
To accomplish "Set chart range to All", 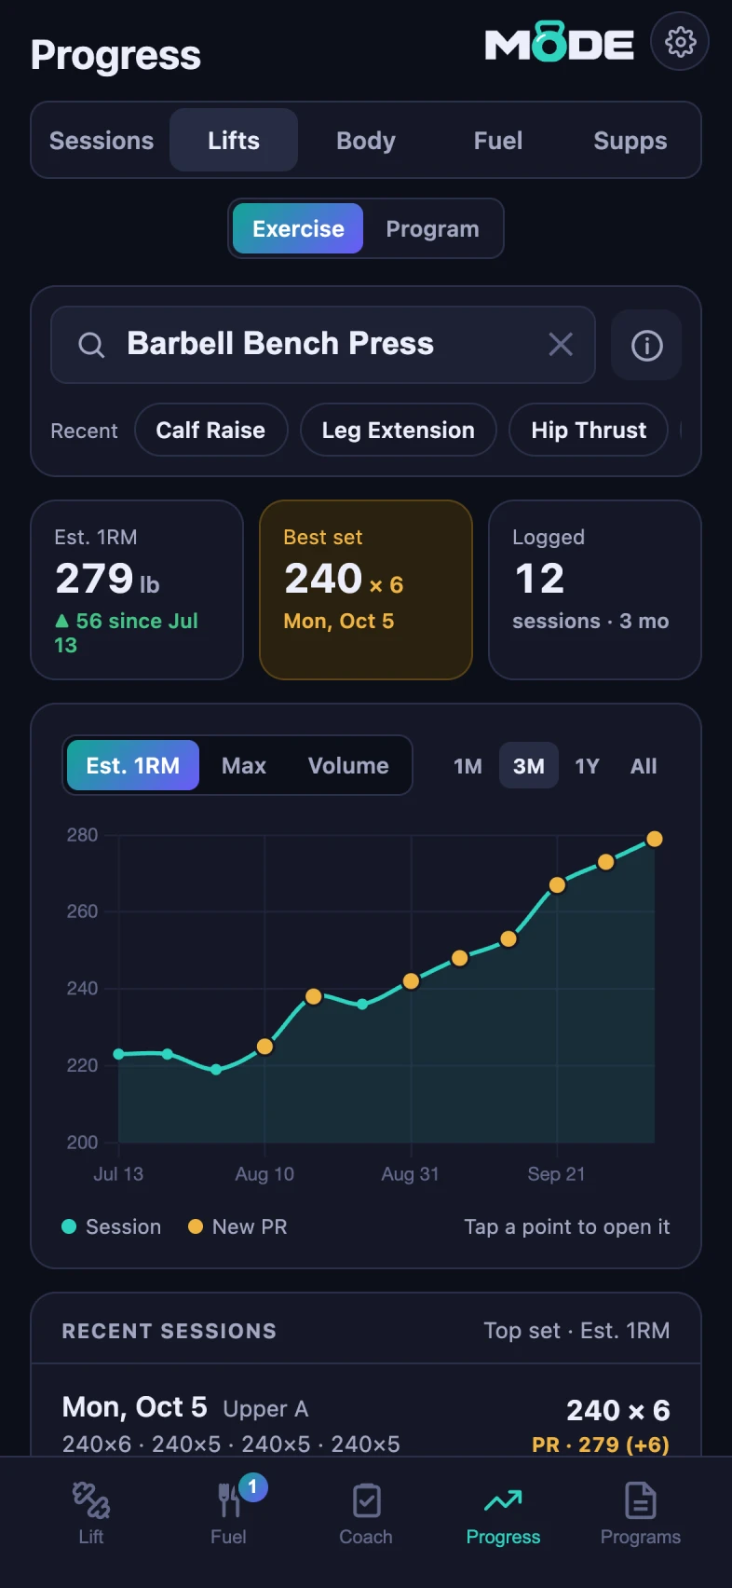I will (x=644, y=766).
